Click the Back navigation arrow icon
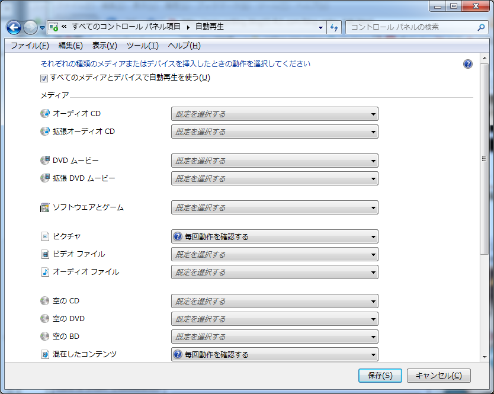 (13, 27)
